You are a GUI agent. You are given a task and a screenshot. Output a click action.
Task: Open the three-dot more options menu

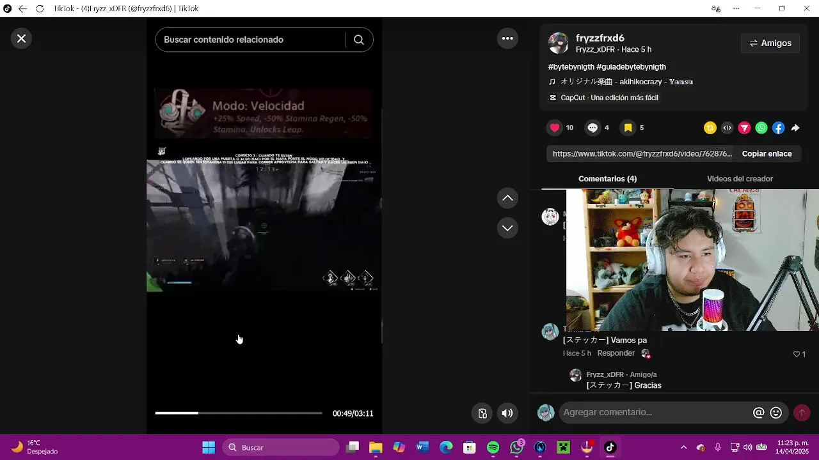(x=507, y=38)
